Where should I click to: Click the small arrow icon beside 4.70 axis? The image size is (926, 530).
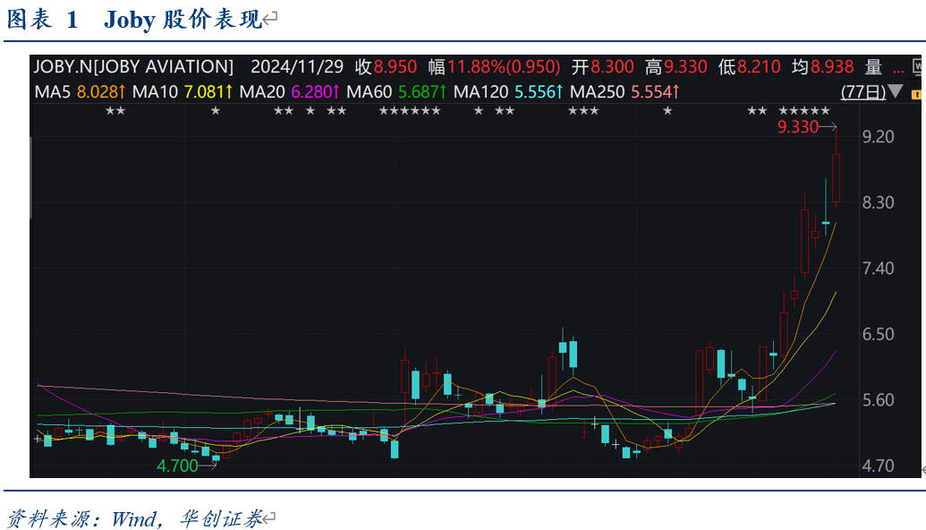(x=922, y=468)
